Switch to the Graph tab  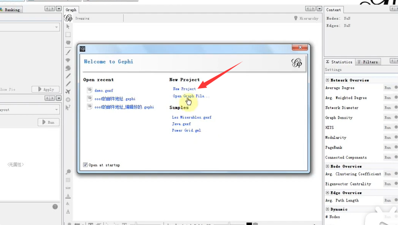click(71, 10)
